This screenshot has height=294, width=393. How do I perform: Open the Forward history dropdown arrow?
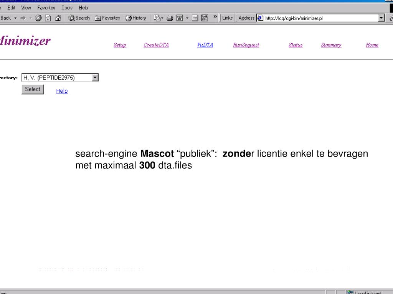click(x=31, y=18)
